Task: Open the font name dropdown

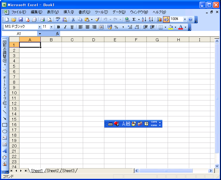Action: [39, 27]
